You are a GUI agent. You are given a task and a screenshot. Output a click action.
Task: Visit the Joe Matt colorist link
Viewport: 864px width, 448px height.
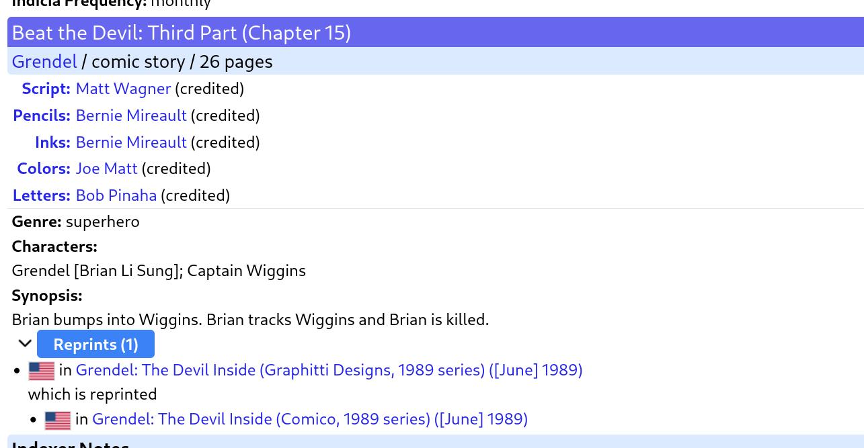(x=106, y=168)
